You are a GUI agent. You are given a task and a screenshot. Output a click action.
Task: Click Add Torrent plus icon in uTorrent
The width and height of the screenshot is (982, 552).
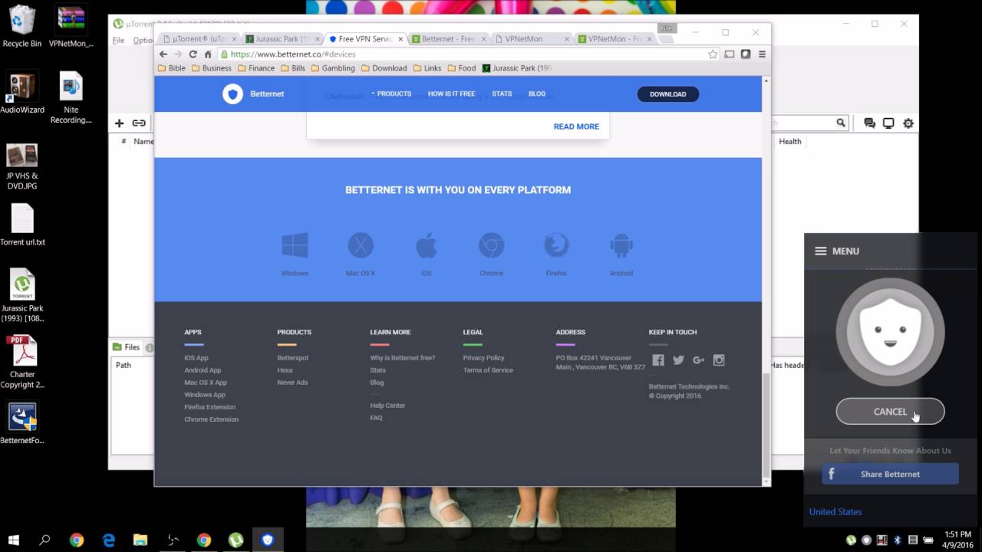coord(119,123)
